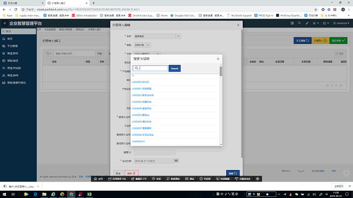
Task: Click Quick Edit in developer toolbar
Action: [223, 179]
